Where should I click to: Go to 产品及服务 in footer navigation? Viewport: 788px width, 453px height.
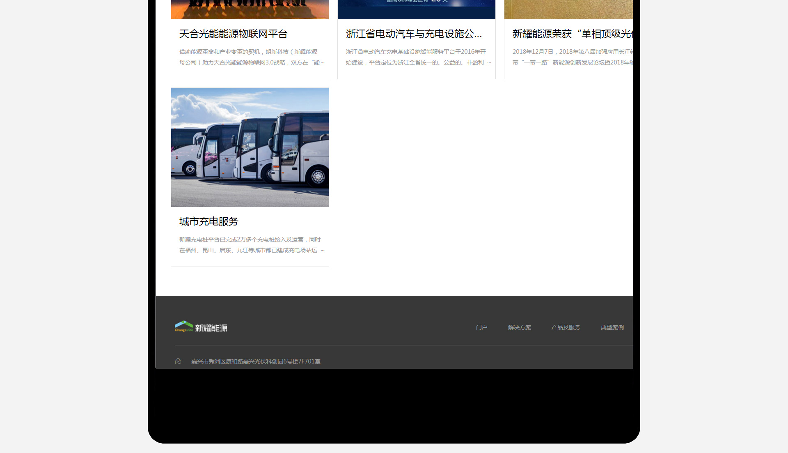(566, 327)
